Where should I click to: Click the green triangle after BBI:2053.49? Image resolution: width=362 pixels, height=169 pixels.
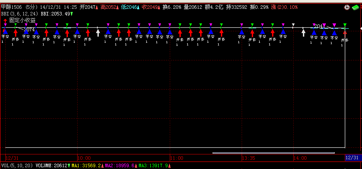pyautogui.click(x=71, y=14)
